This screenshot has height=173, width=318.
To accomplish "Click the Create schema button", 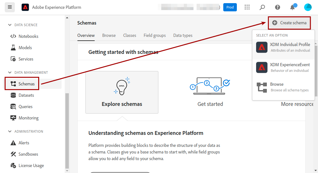I will [289, 23].
